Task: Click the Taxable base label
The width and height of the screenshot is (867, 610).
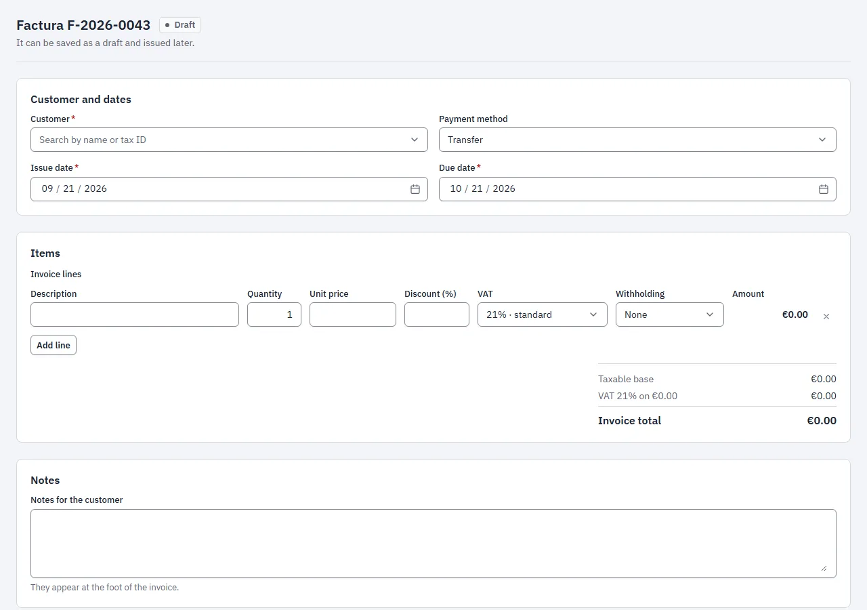Action: click(x=626, y=380)
